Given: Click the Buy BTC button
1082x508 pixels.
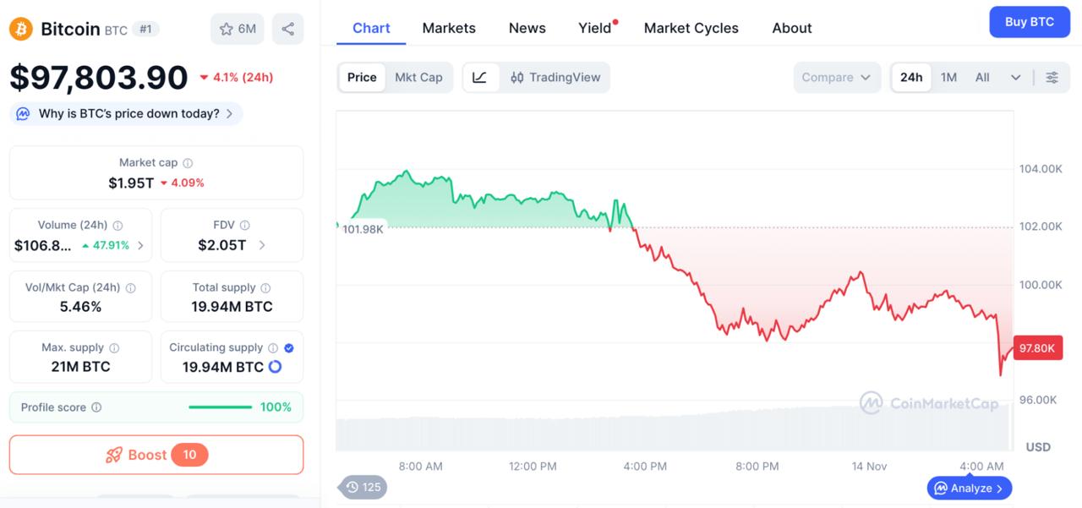Looking at the screenshot, I should [1029, 22].
